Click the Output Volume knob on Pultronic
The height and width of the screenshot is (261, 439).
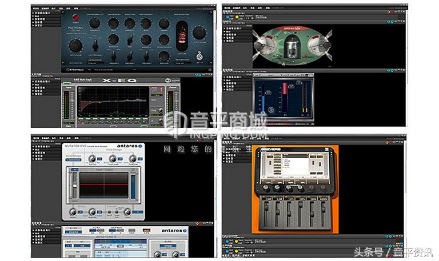[199, 33]
